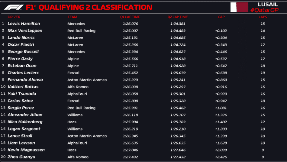The image size is (287, 162).
Task: Click the Q1 LAP TIME column header
Action: pyautogui.click(x=130, y=17)
